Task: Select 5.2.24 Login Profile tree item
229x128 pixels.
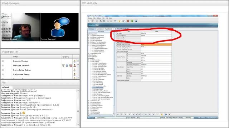Action: pyautogui.click(x=97, y=89)
